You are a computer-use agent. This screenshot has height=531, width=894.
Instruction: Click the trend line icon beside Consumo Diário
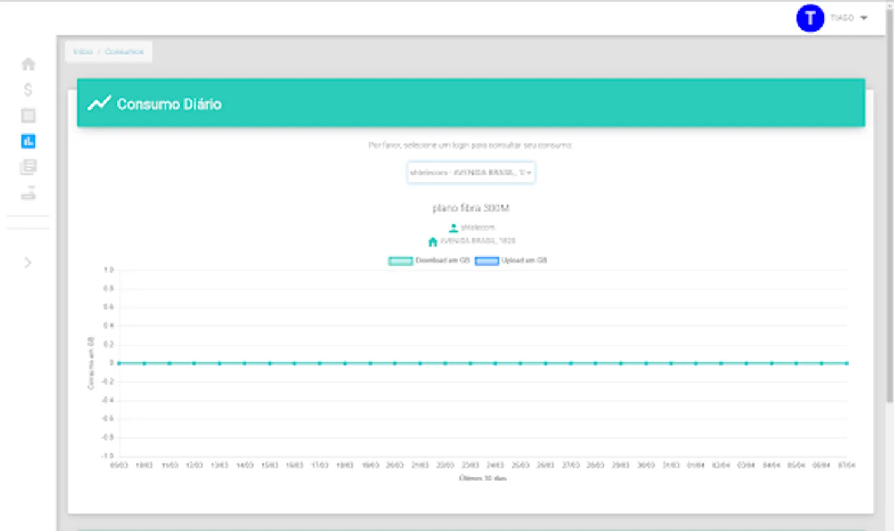coord(99,103)
